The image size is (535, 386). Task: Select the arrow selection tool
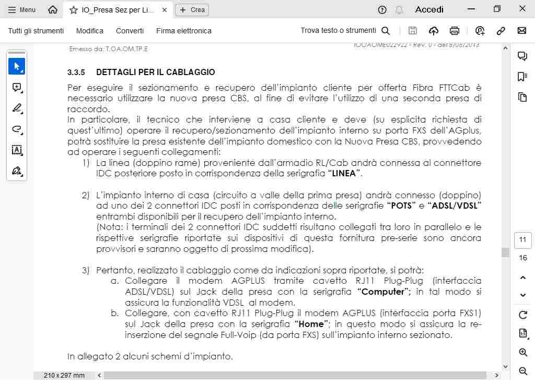pyautogui.click(x=17, y=66)
